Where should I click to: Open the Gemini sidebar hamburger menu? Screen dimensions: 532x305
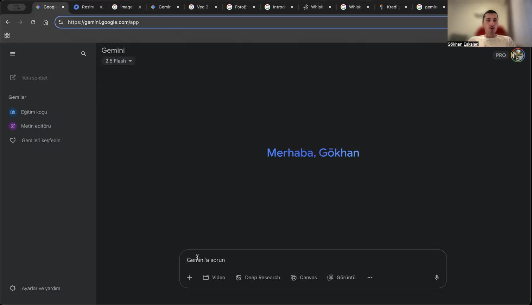13,54
